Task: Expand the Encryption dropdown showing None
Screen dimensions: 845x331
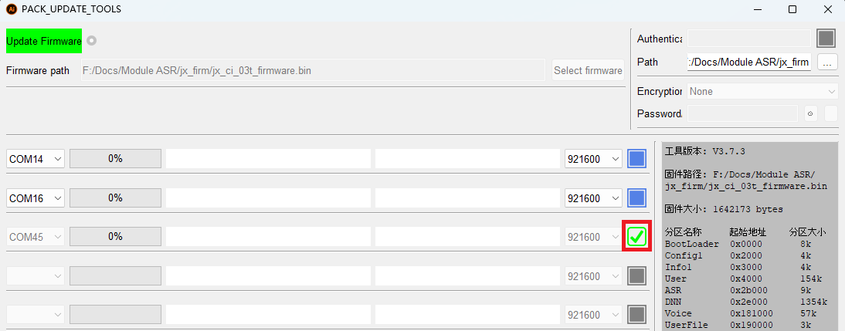Action: [x=762, y=91]
